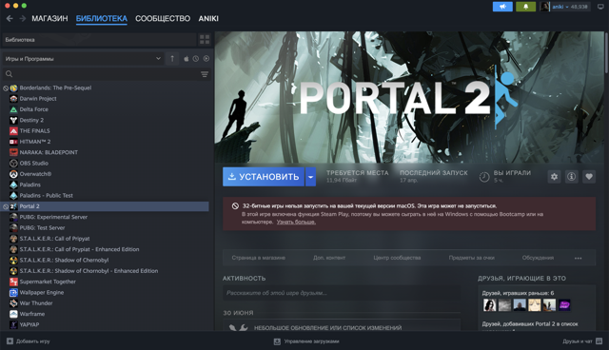Select Warframe in the game list
The height and width of the screenshot is (350, 609).
point(32,314)
